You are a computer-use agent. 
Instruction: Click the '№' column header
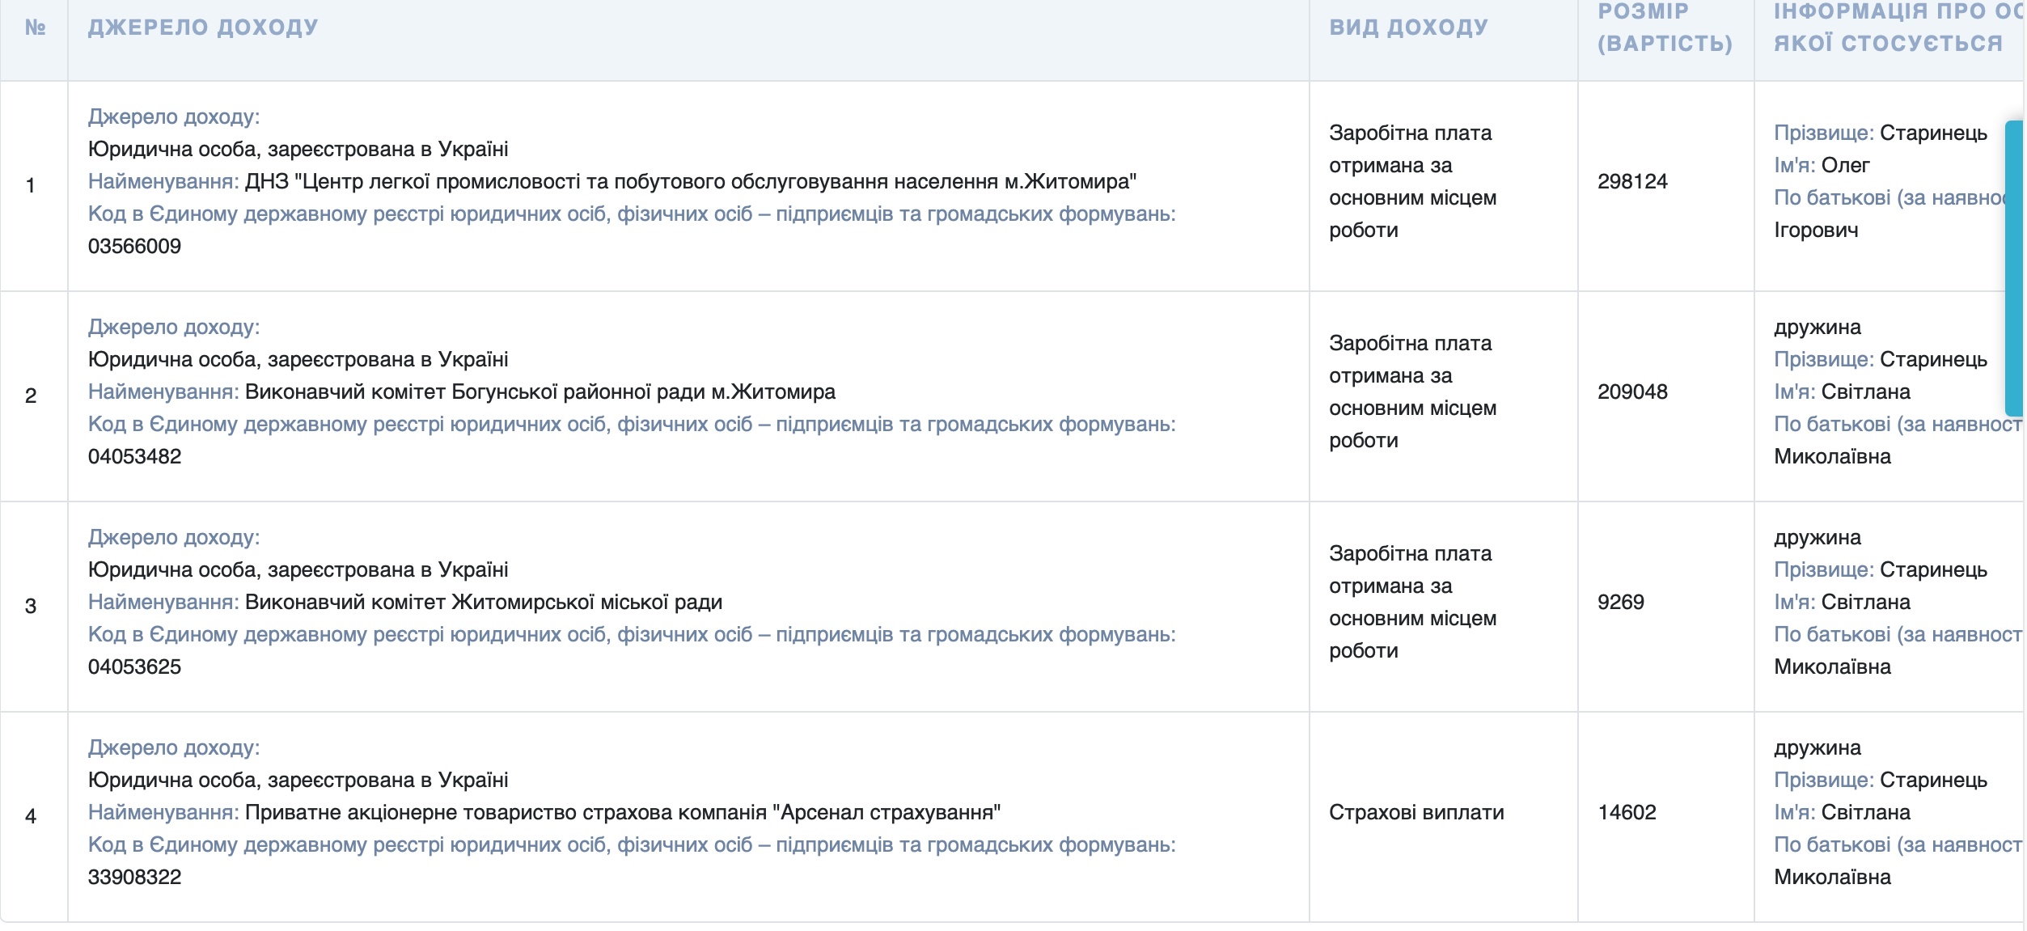pyautogui.click(x=35, y=28)
